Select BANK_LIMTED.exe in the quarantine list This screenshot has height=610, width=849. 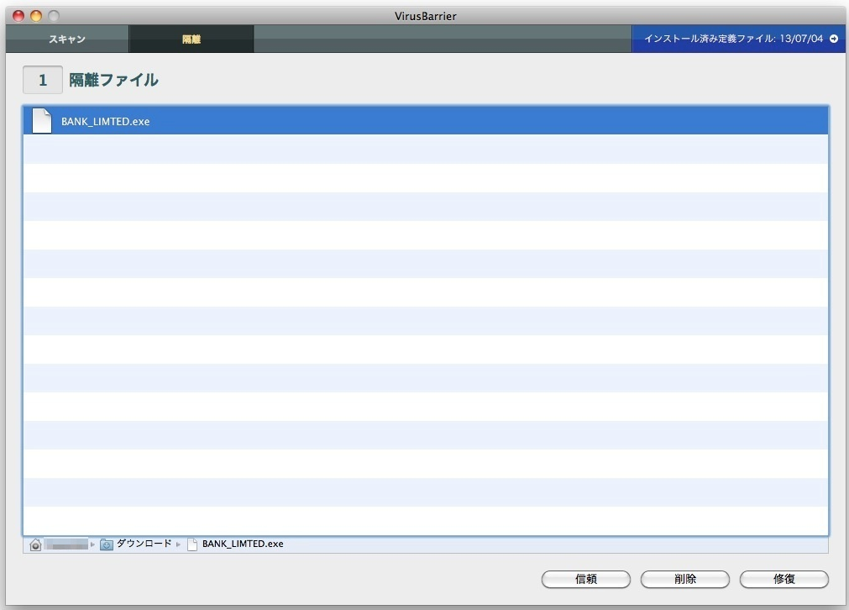pyautogui.click(x=426, y=120)
